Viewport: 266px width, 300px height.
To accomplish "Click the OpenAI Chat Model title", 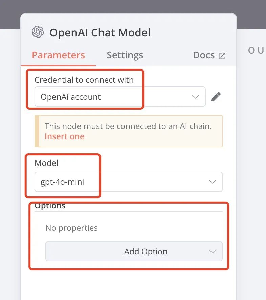I will (x=100, y=33).
